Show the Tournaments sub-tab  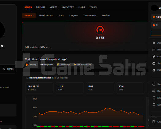pyautogui.click(x=90, y=15)
